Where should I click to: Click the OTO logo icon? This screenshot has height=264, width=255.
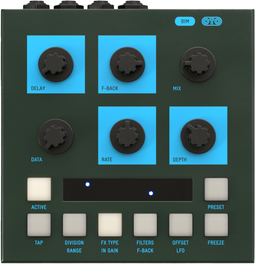click(212, 21)
